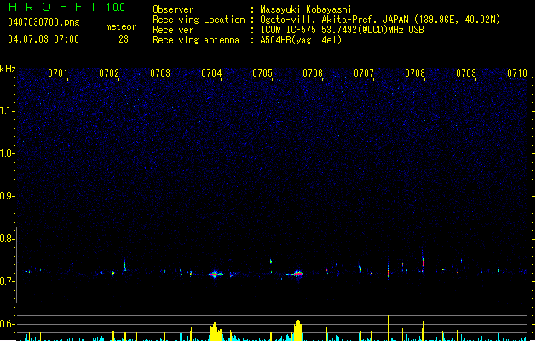Click the date text 04.07.03 07:00
This screenshot has width=536, height=341.
pyautogui.click(x=43, y=39)
